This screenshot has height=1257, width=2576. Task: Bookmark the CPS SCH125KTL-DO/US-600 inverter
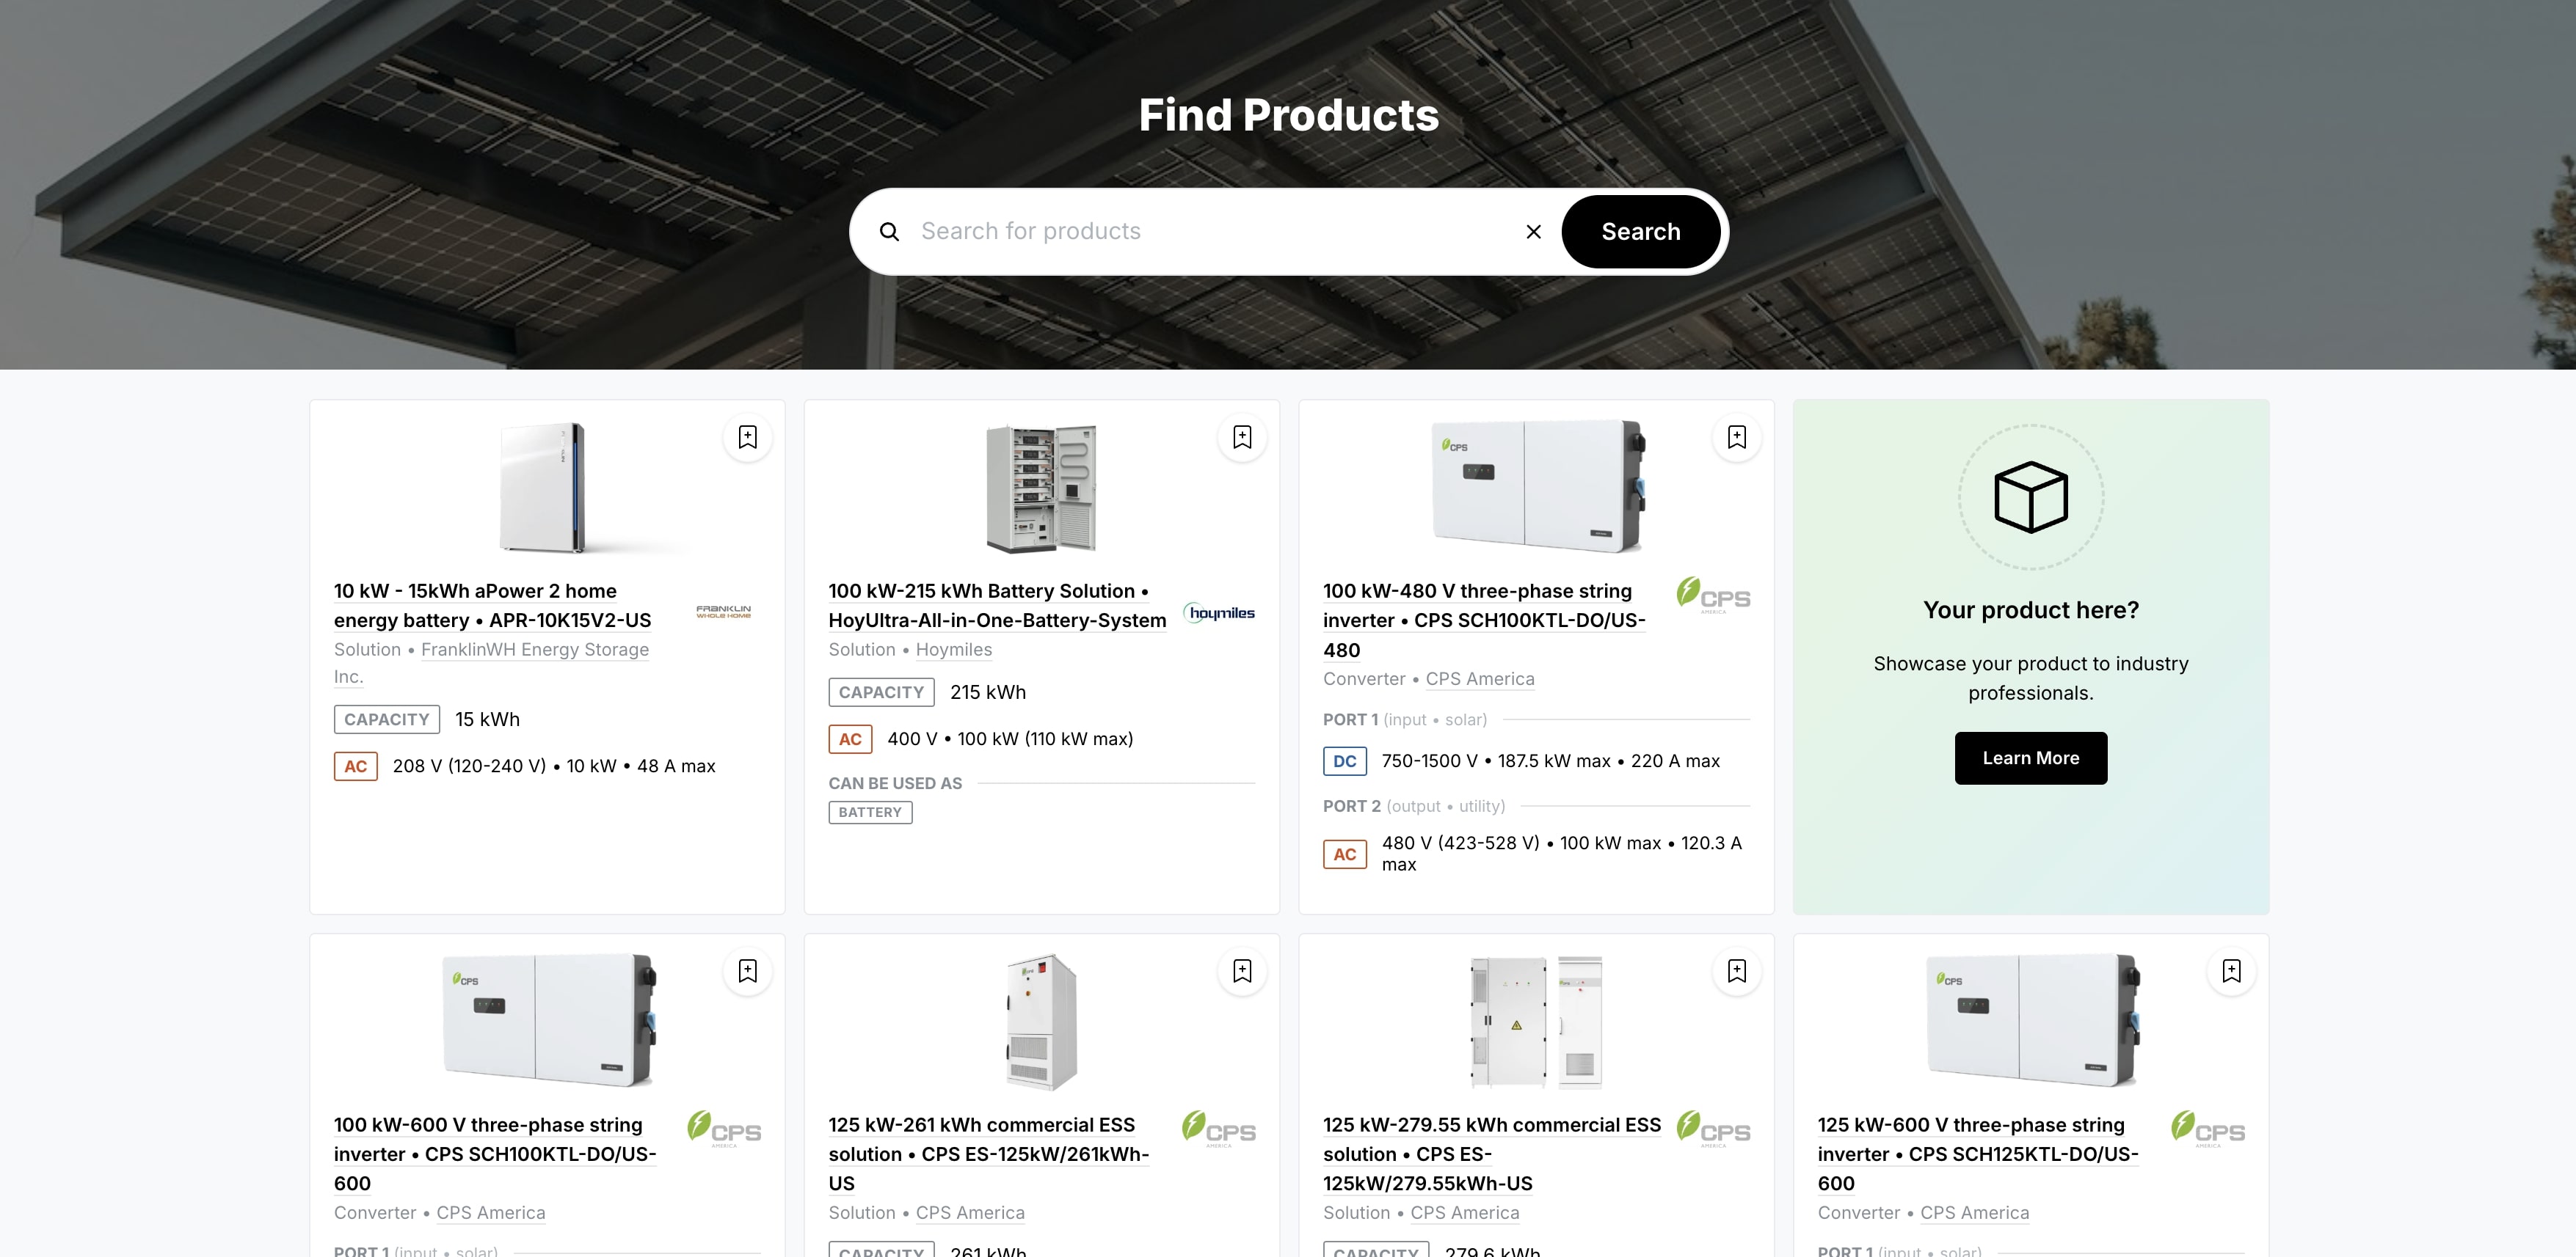(x=2230, y=971)
